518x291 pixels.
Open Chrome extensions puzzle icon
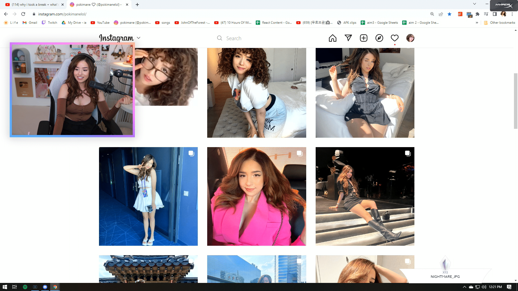click(x=478, y=14)
